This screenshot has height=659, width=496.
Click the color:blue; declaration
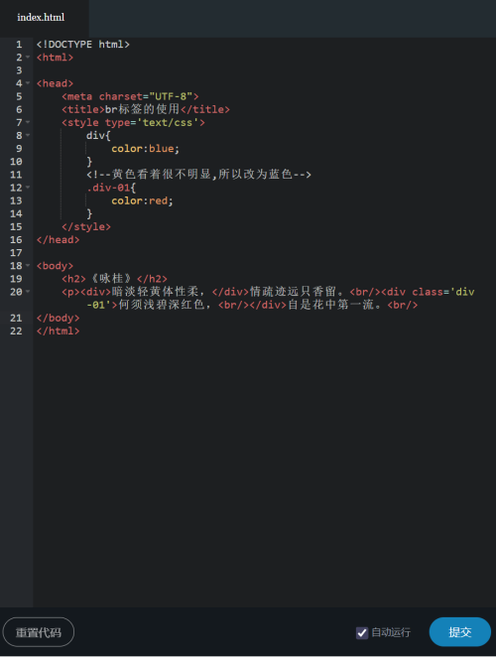tap(145, 148)
